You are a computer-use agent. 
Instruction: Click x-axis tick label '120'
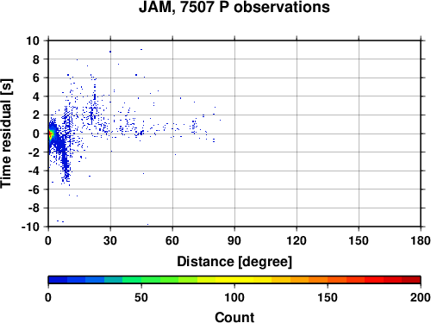click(x=297, y=240)
